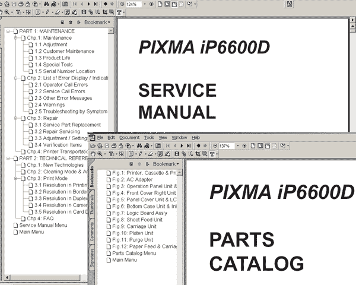Click Adobe logo icon at top right

(290, 4)
